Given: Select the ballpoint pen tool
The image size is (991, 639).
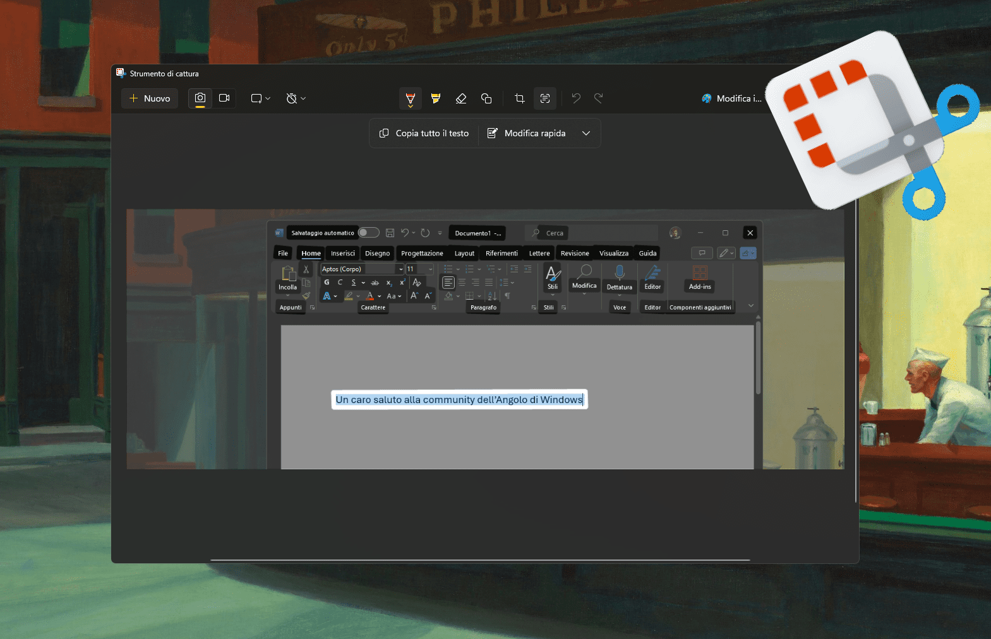Looking at the screenshot, I should (x=411, y=98).
